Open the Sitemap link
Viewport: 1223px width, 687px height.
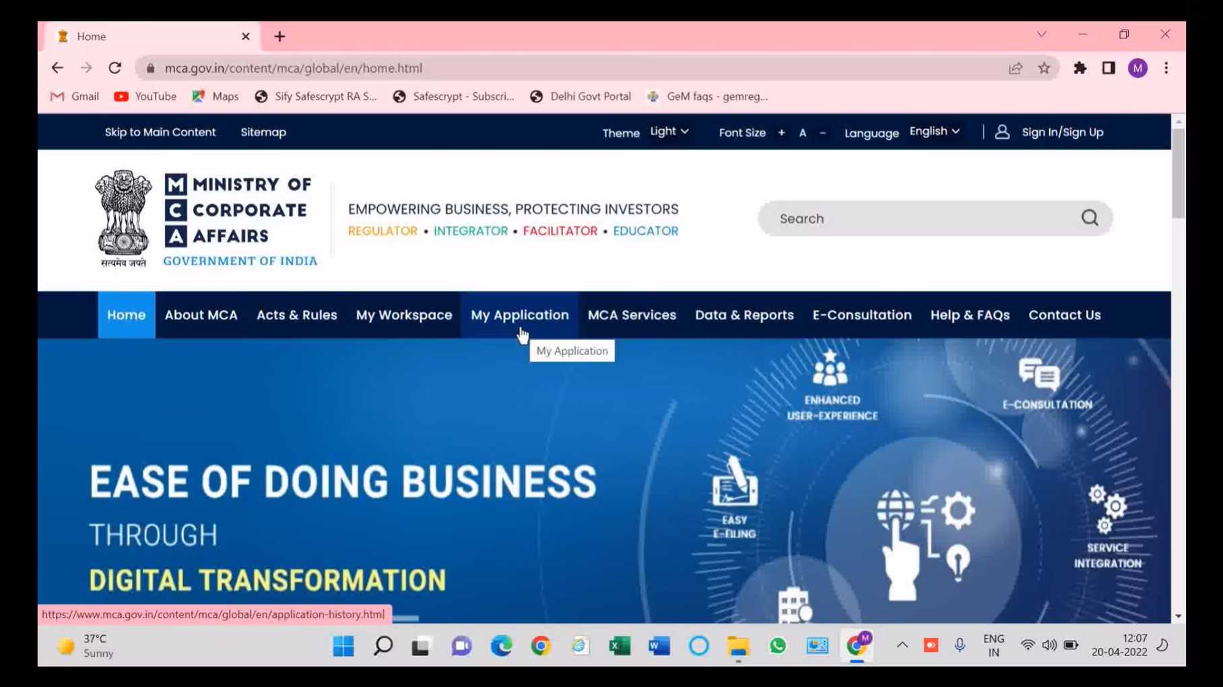(263, 132)
